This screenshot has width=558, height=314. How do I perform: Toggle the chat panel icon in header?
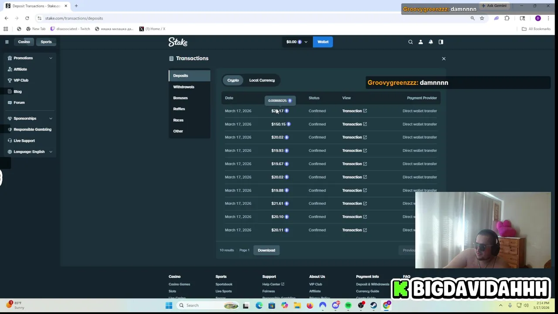[x=441, y=42]
